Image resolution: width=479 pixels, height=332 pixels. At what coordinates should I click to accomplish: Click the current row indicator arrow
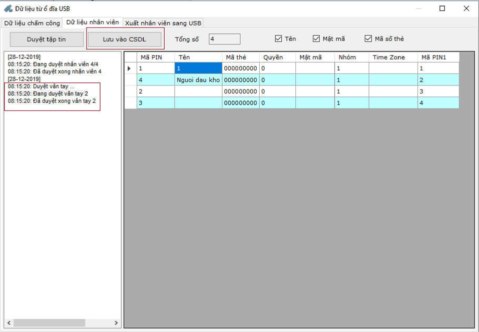pyautogui.click(x=130, y=68)
